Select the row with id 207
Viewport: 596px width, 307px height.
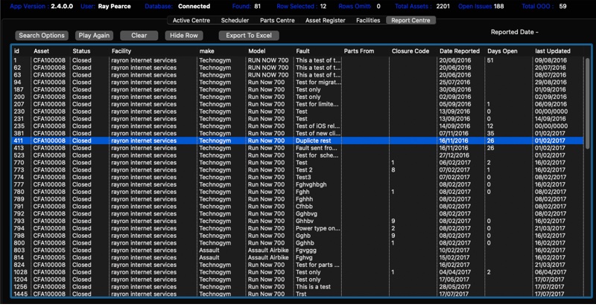tap(298, 104)
